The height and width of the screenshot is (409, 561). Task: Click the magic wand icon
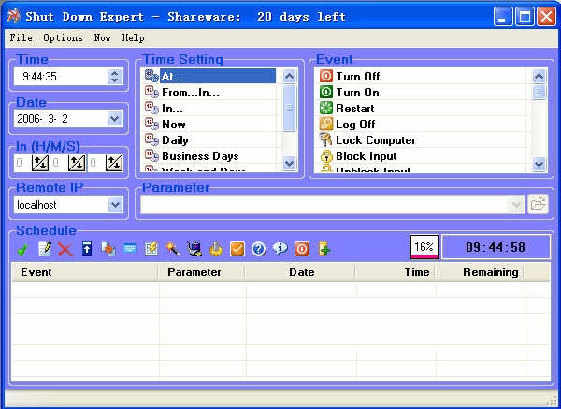pos(172,248)
